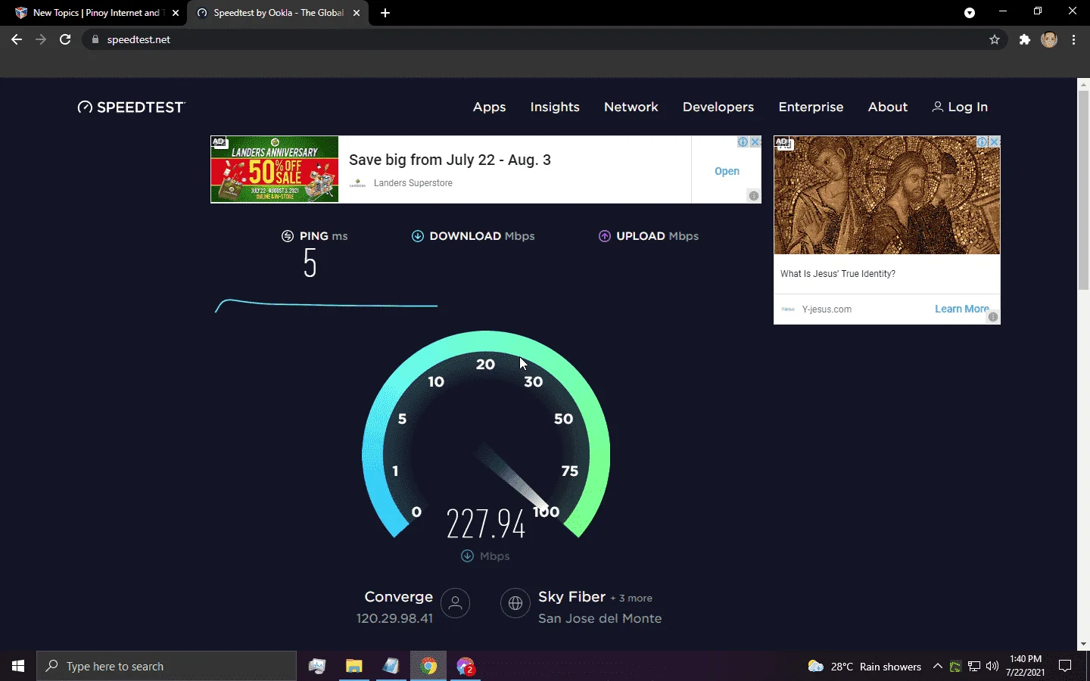Click the San Jose del Monte location text
The height and width of the screenshot is (681, 1090).
click(599, 618)
